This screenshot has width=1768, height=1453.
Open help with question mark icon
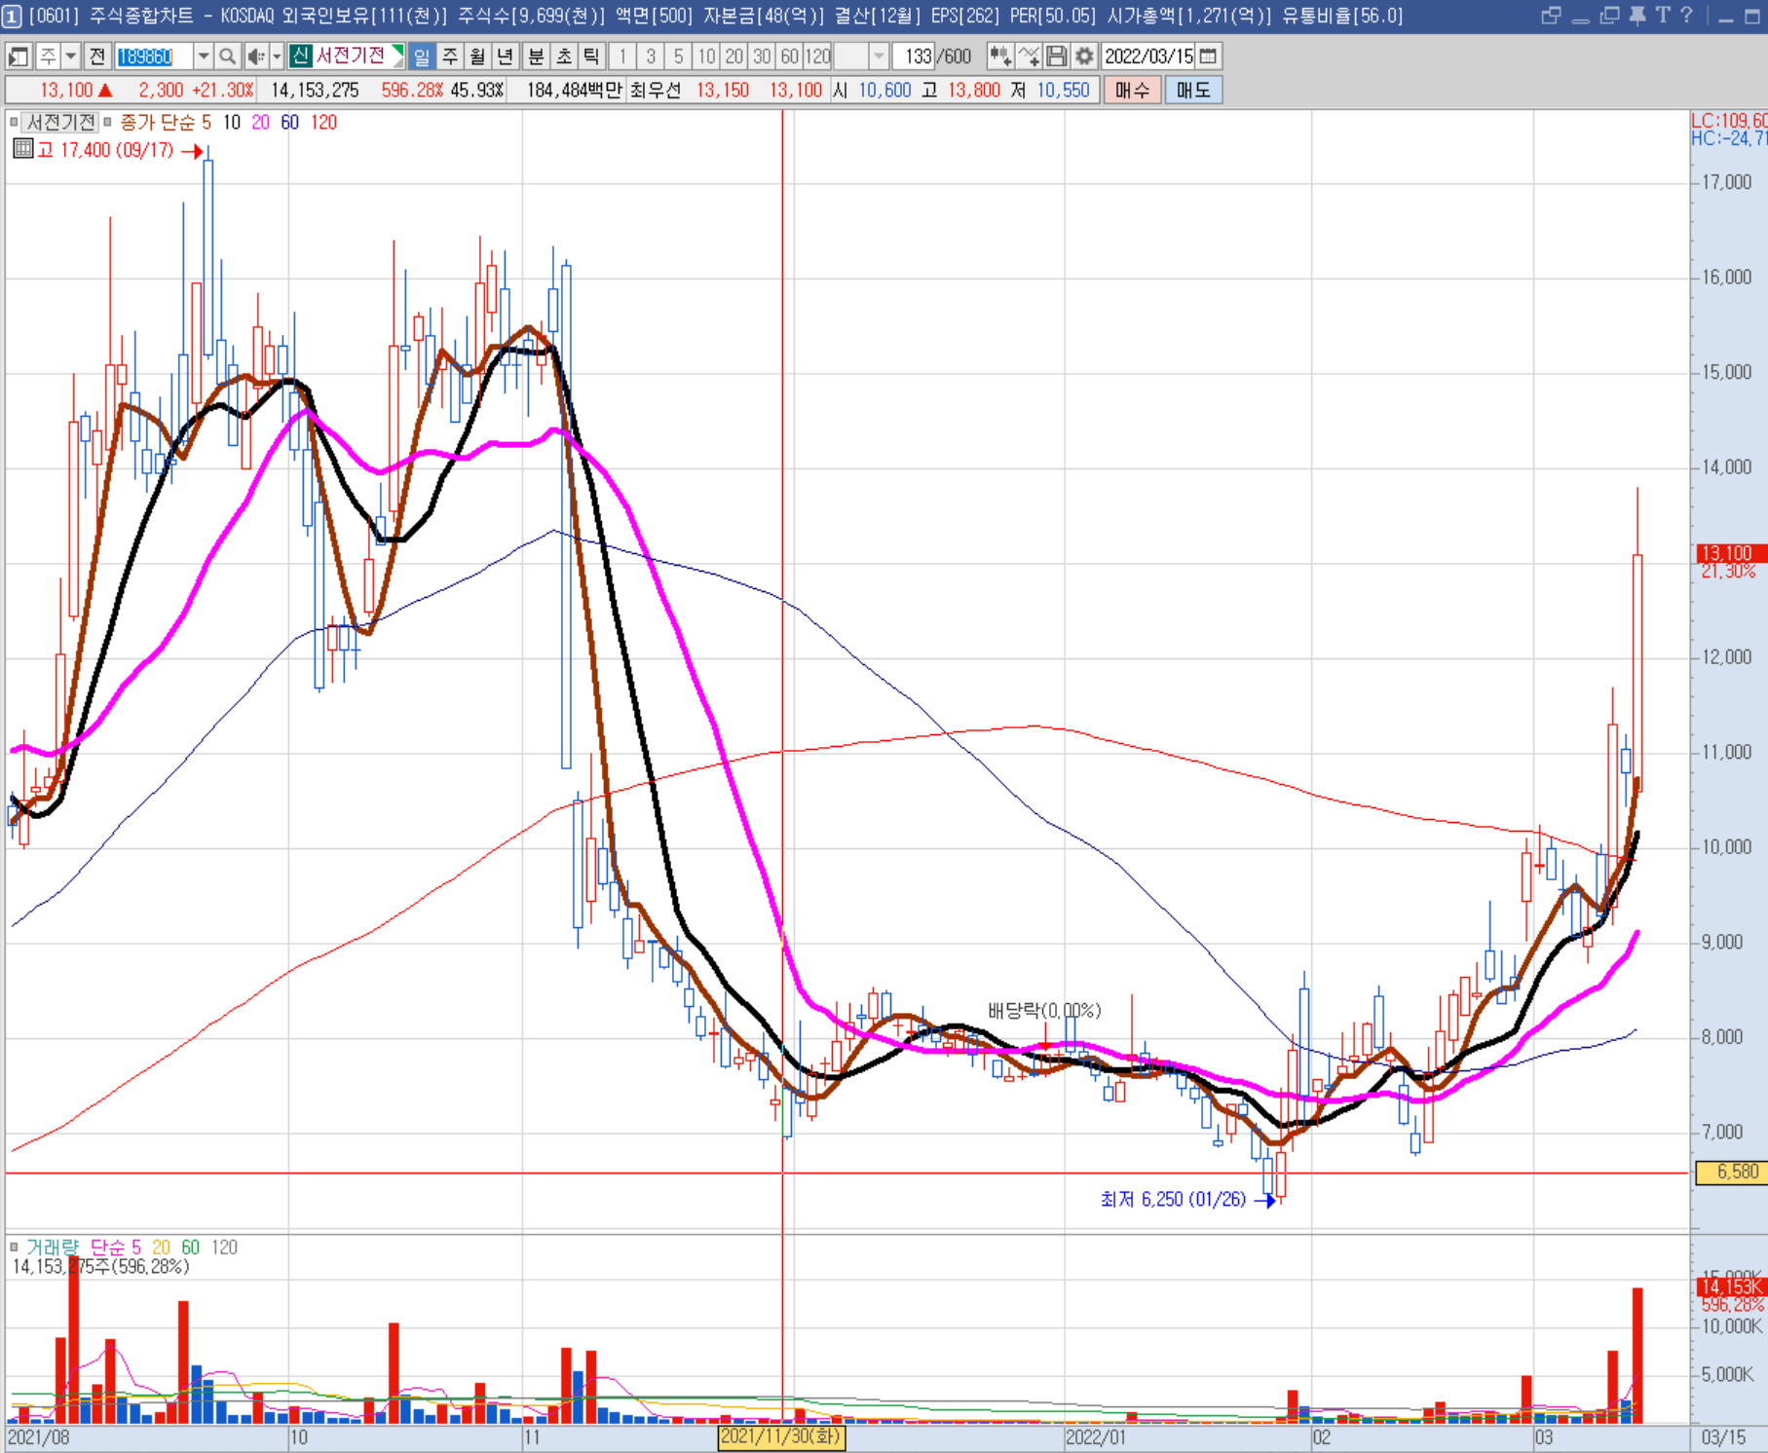coord(1686,16)
